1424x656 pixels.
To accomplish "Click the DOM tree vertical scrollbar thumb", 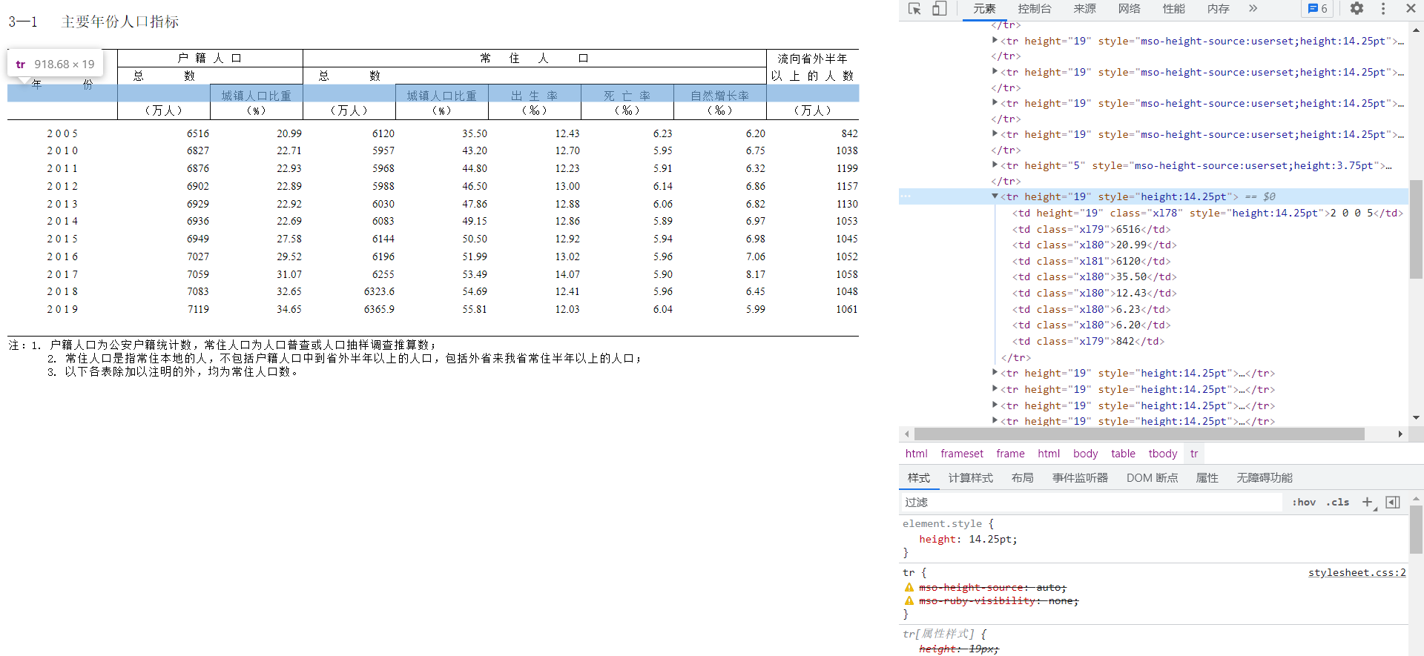I will pos(1416,228).
